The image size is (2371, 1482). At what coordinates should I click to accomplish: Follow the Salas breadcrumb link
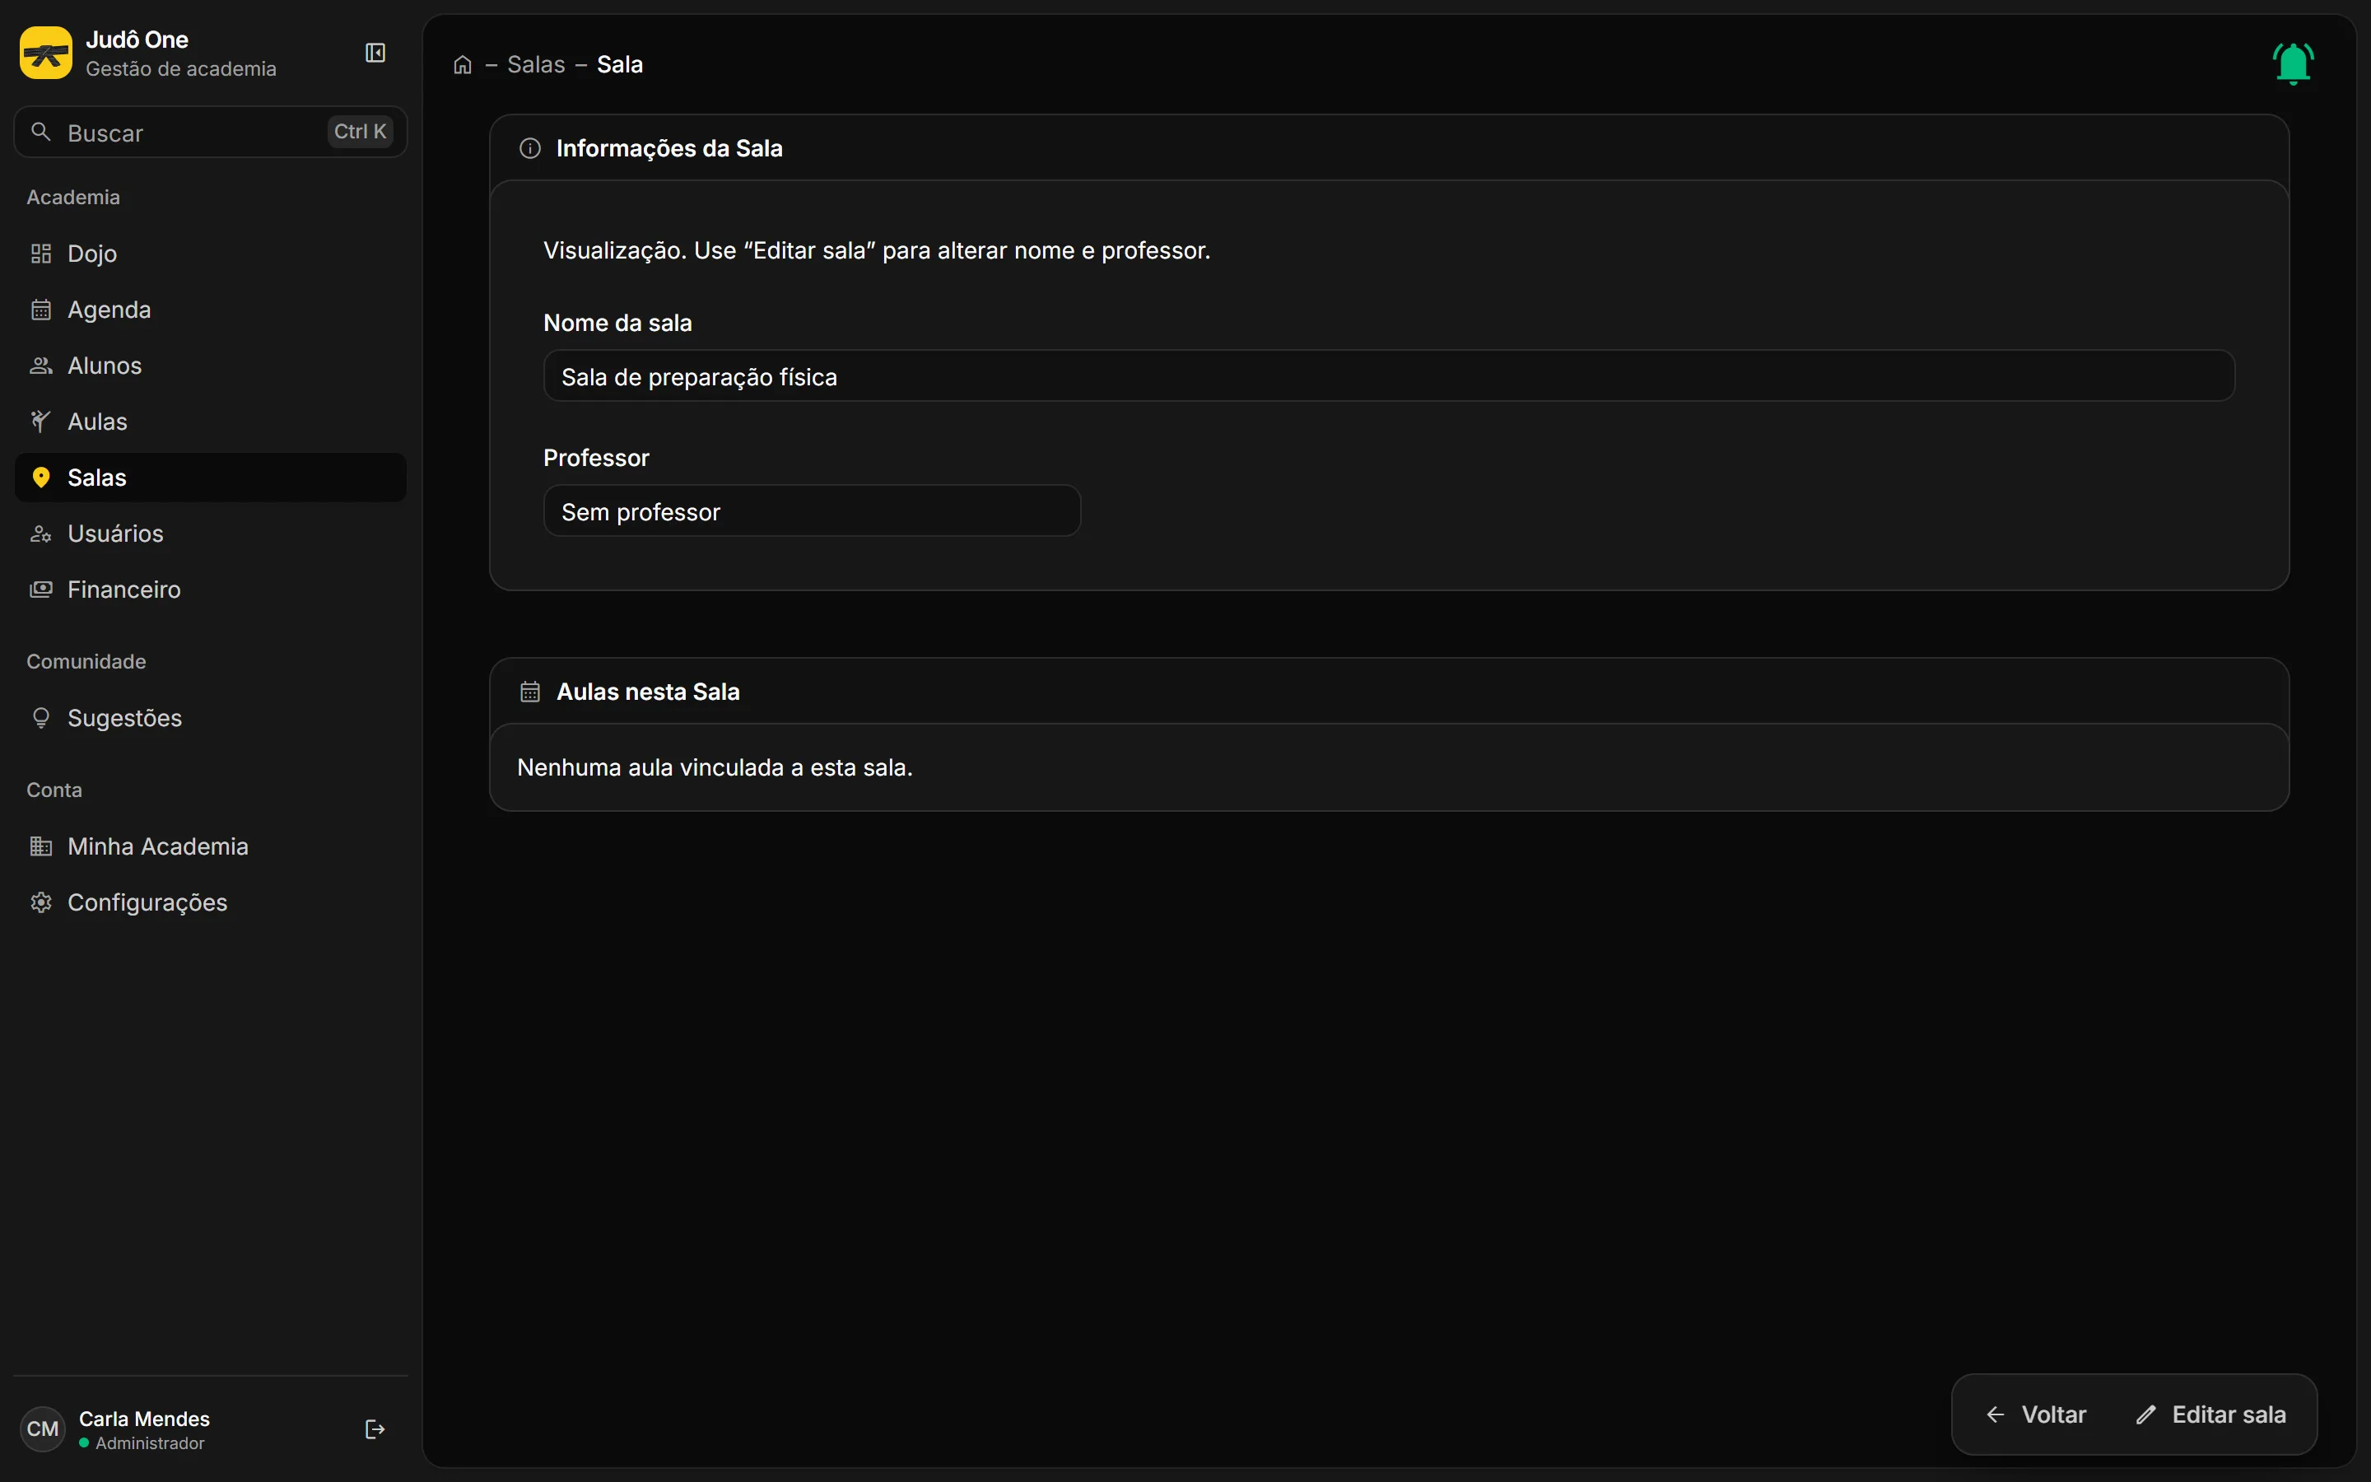tap(536, 65)
